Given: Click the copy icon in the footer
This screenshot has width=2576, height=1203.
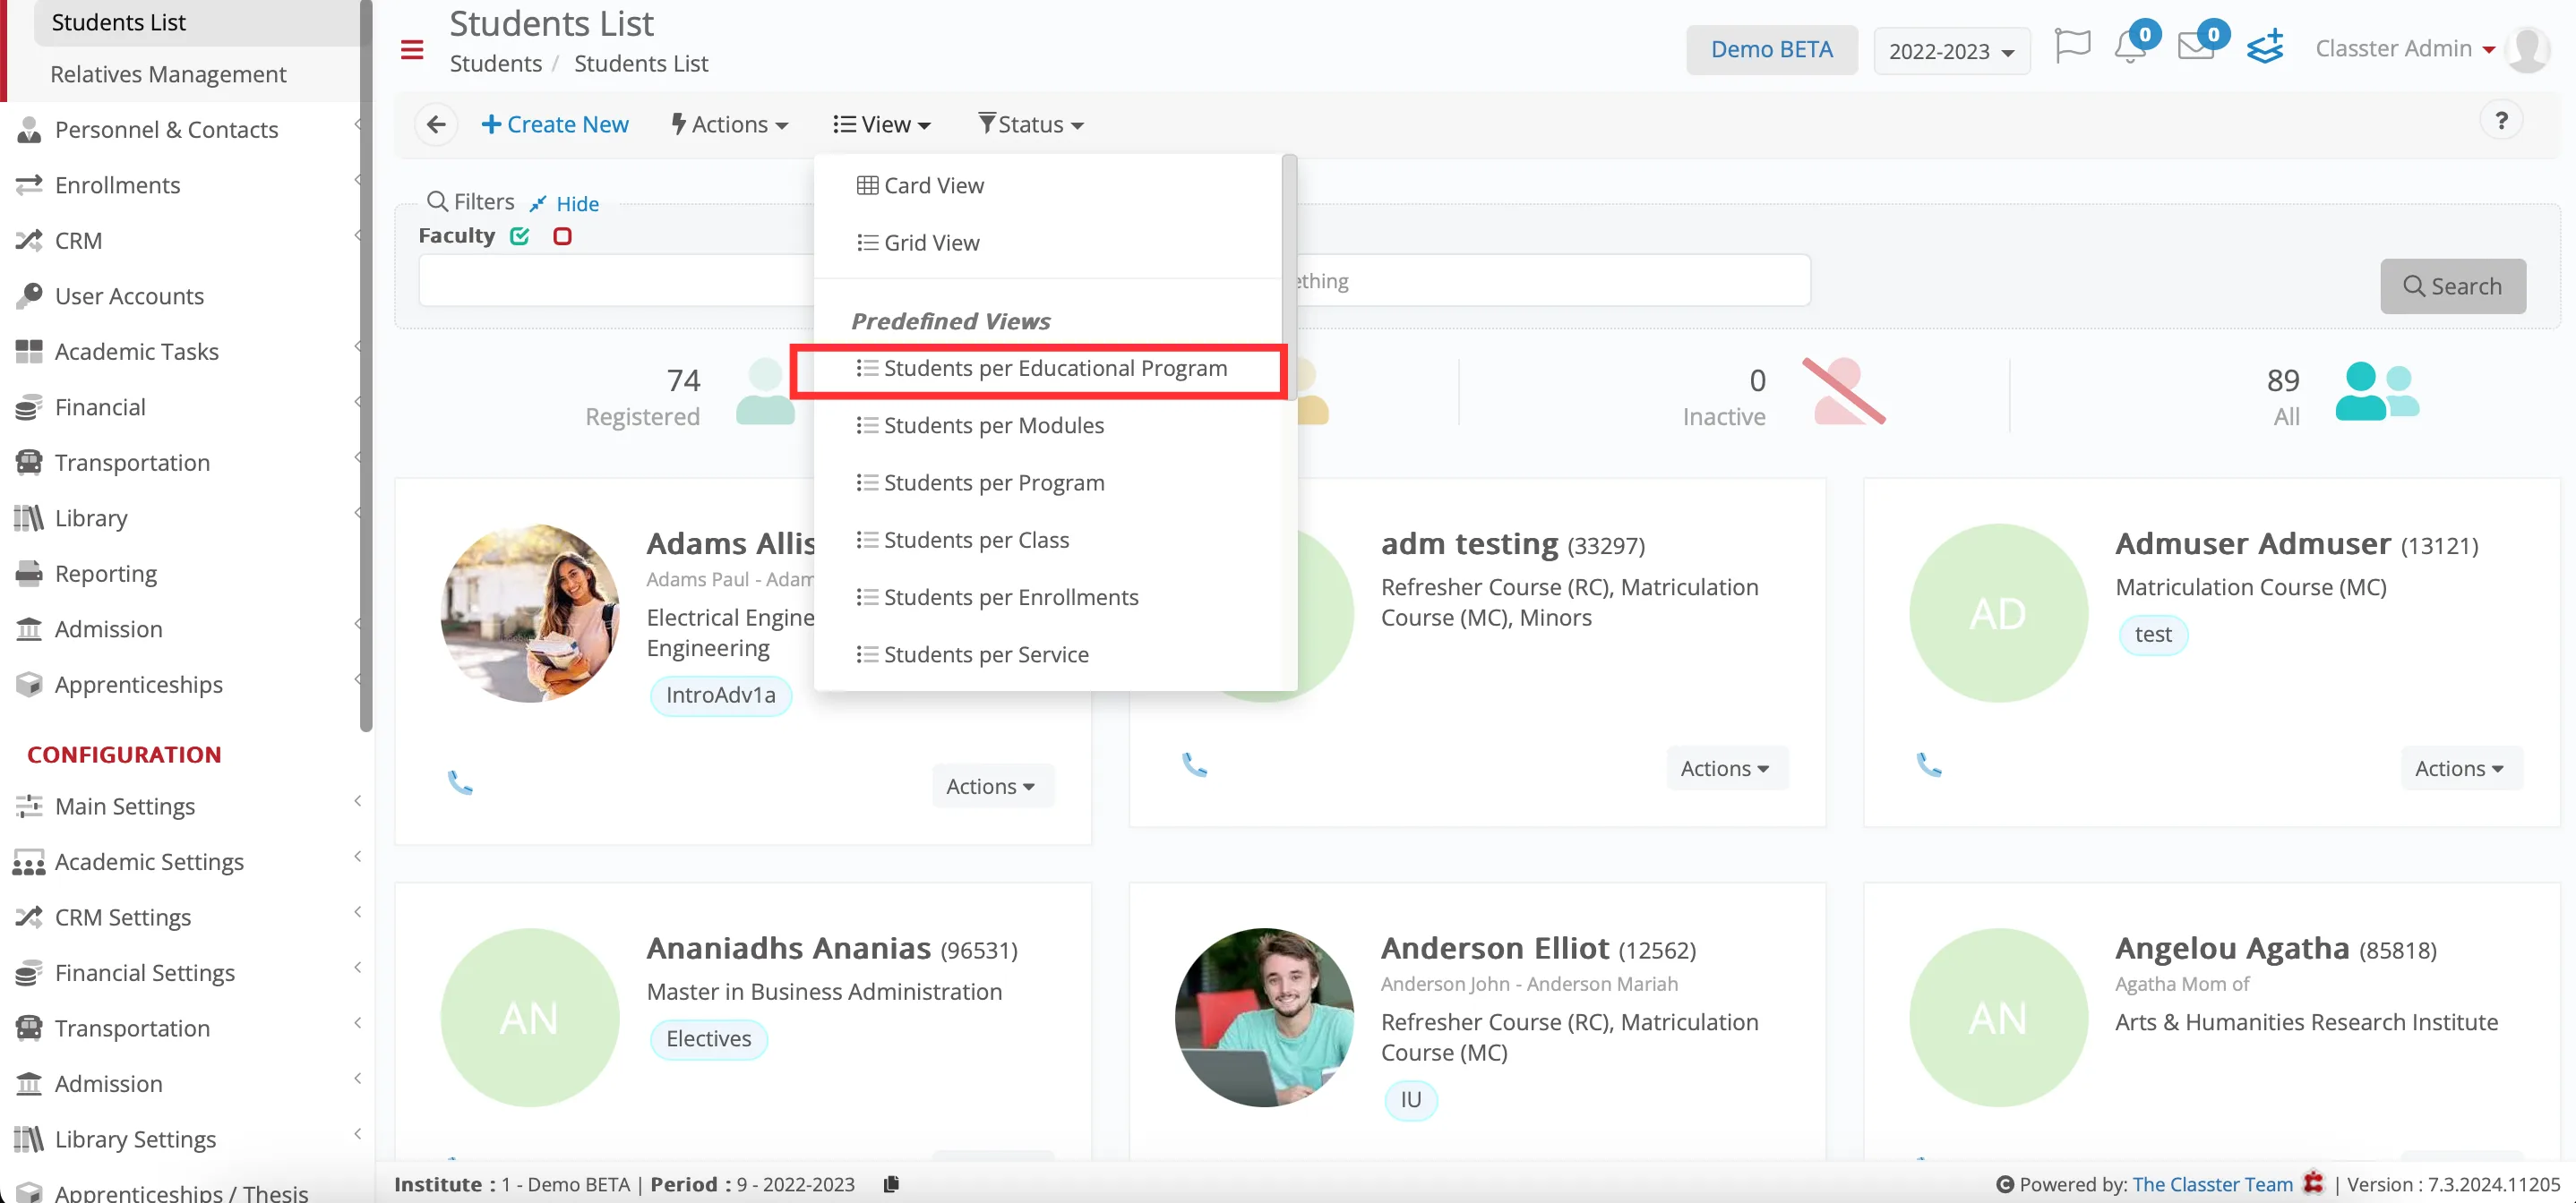Looking at the screenshot, I should (891, 1184).
